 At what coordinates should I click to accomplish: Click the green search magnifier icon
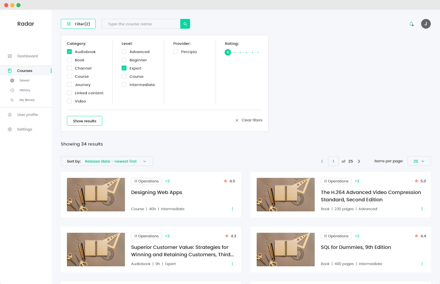pos(185,23)
